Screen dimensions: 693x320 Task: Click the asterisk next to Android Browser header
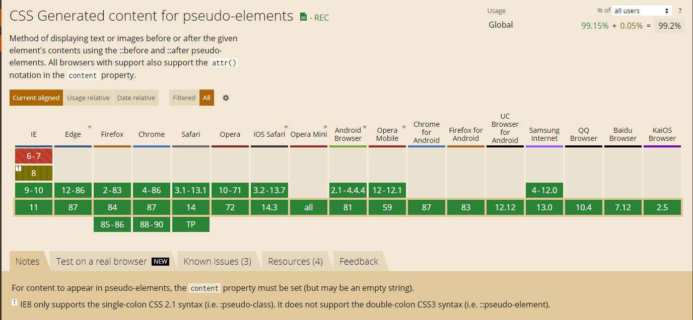[x=365, y=128]
